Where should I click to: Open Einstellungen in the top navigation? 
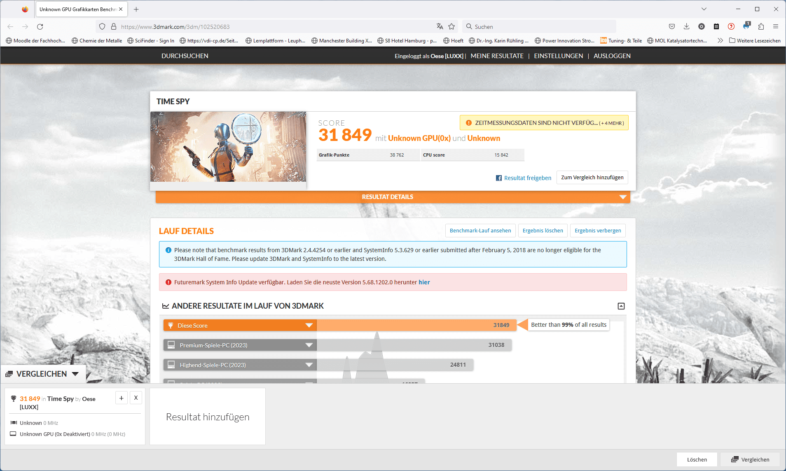coord(559,56)
